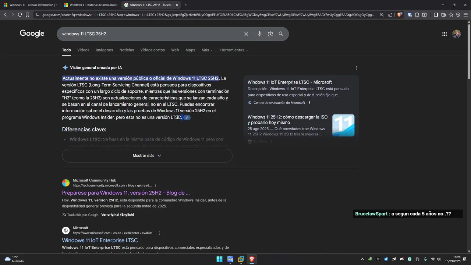The width and height of the screenshot is (471, 265).
Task: Switch to the Noticias search tab
Action: point(127,50)
